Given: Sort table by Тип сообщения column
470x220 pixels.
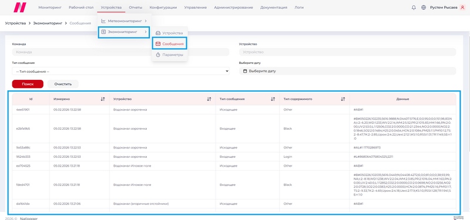Looking at the screenshot, I should [x=273, y=99].
